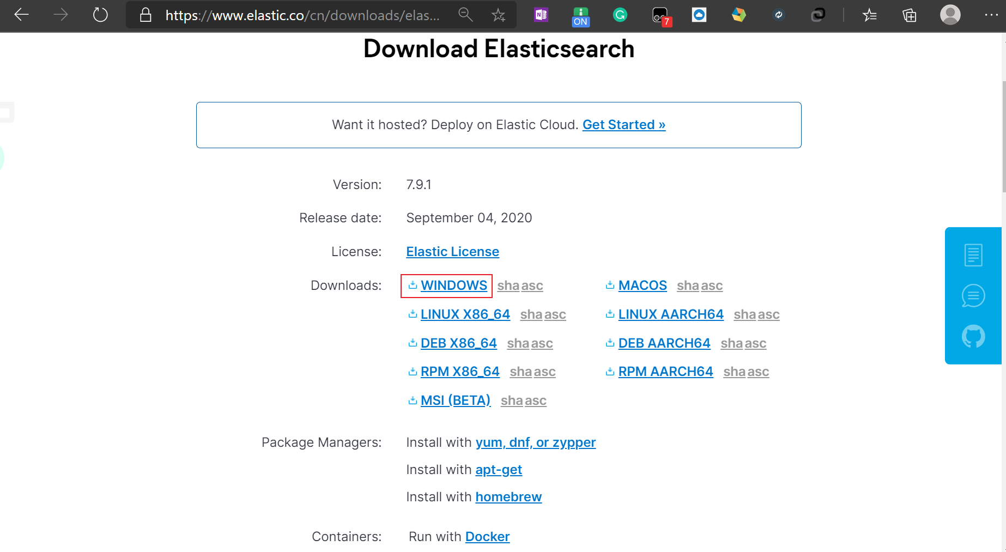Click the grey swirl extension icon
The image size is (1006, 552).
(818, 15)
